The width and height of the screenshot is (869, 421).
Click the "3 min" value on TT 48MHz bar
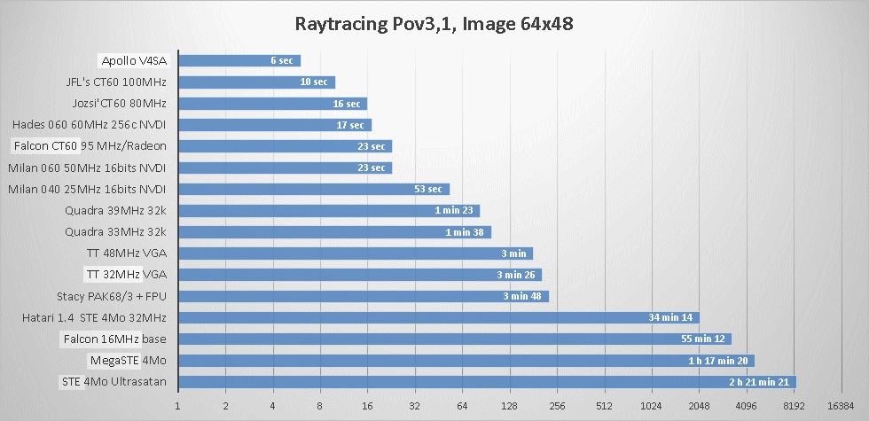point(512,253)
